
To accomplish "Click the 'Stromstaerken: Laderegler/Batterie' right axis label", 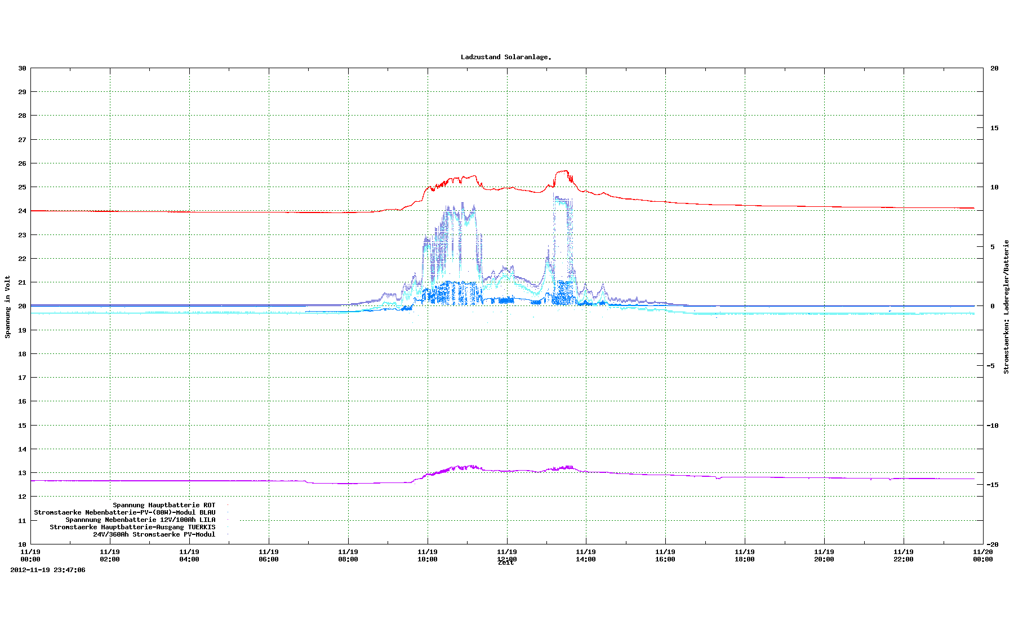I will (1006, 307).
